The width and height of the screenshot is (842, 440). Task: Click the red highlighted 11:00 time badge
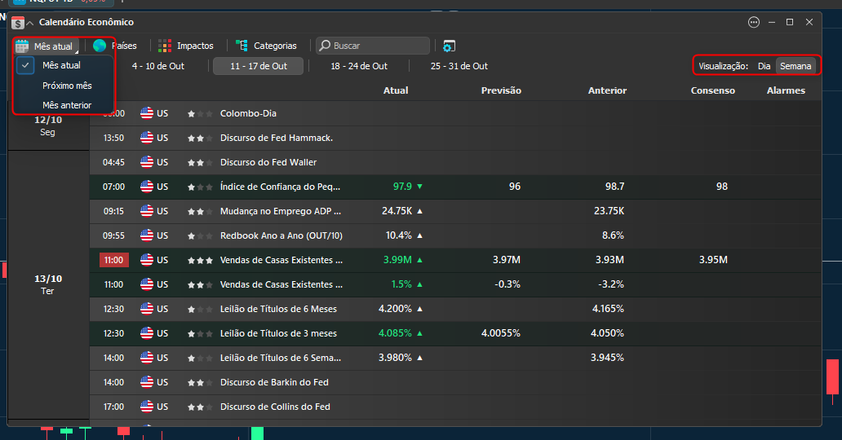pyautogui.click(x=113, y=260)
